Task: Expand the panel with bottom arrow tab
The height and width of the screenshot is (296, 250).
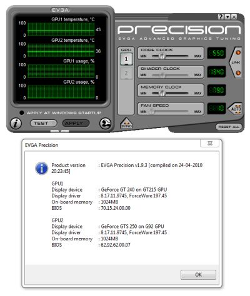Action: (60, 131)
